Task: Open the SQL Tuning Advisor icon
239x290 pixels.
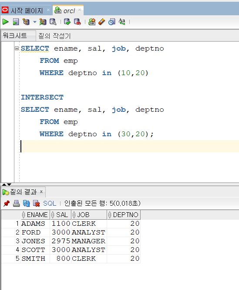Action: coord(53,22)
